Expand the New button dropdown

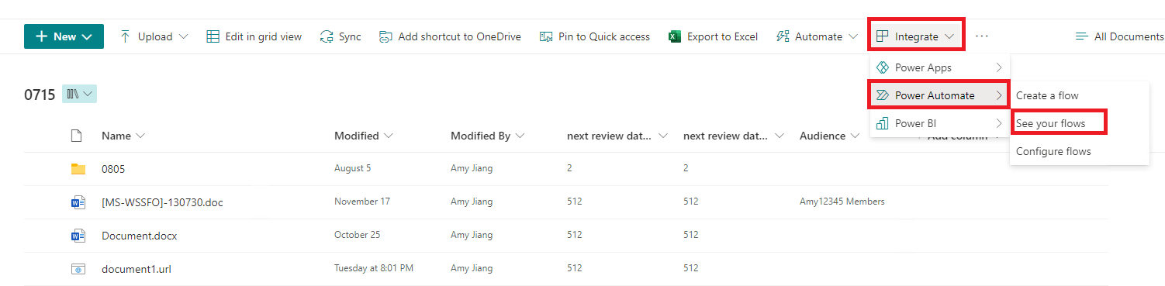(x=87, y=36)
